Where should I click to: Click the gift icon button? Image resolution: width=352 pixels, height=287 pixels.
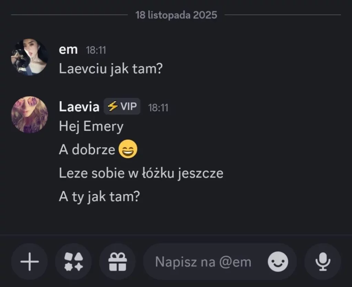[x=117, y=262]
